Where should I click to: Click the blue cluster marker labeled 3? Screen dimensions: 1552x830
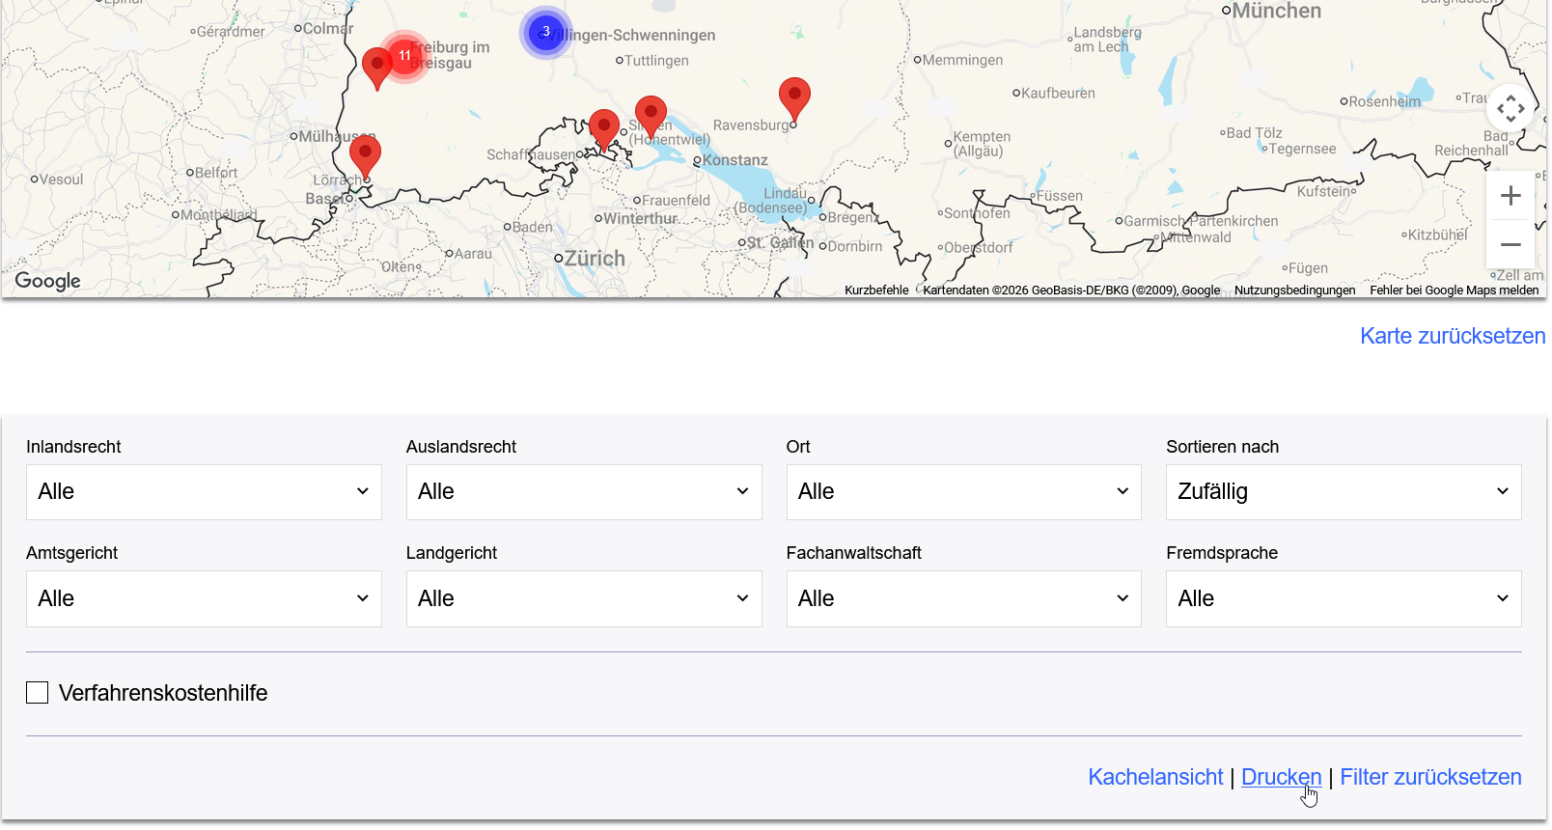click(x=546, y=32)
